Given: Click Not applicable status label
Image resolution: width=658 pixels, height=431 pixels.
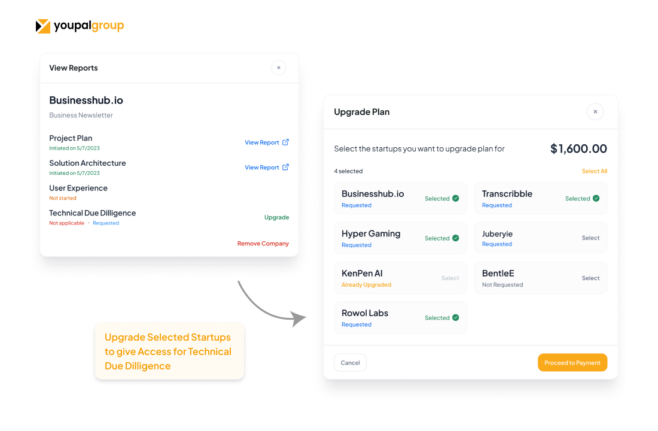Looking at the screenshot, I should pos(66,223).
